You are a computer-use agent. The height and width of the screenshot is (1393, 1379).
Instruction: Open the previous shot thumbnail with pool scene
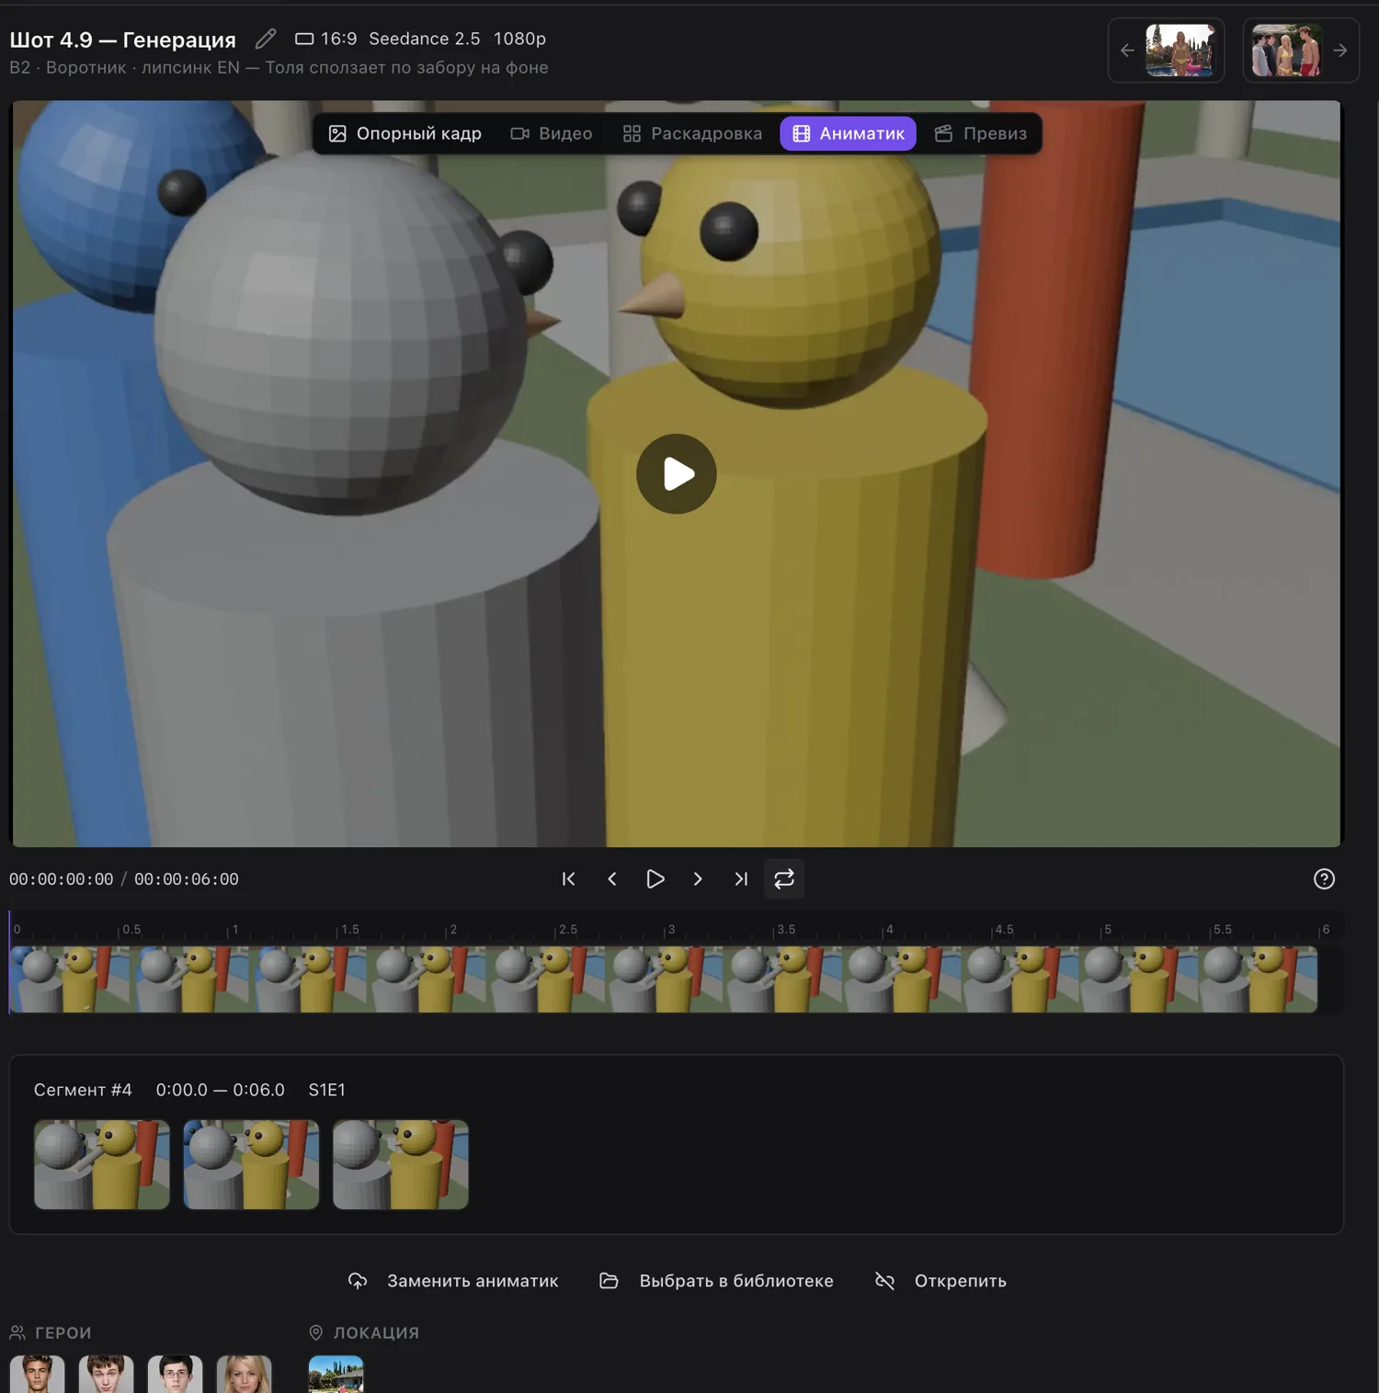point(1180,51)
